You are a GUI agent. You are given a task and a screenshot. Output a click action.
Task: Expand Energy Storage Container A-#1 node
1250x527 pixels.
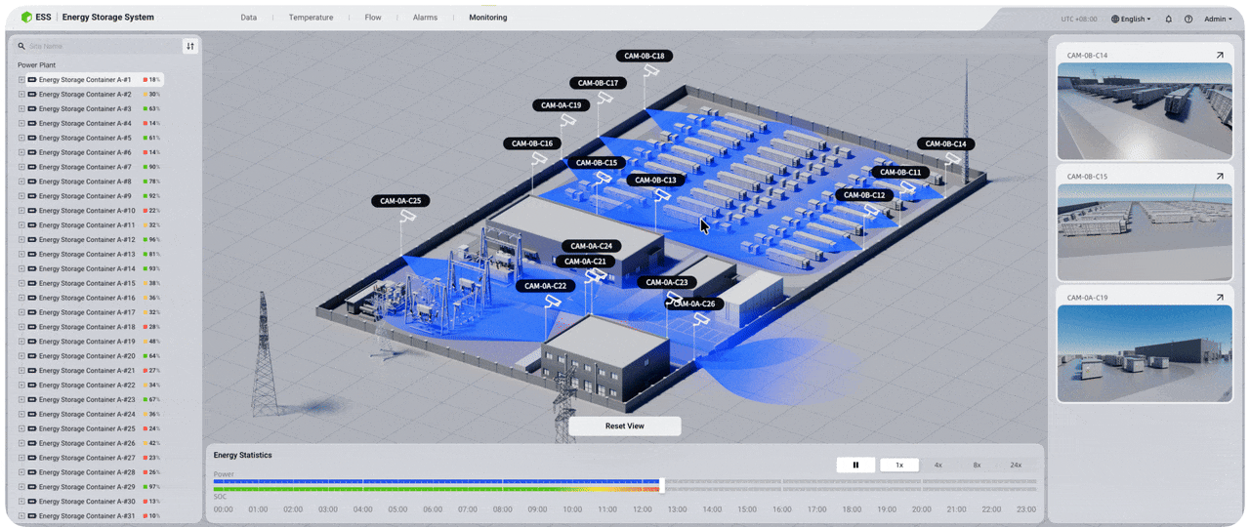pyautogui.click(x=21, y=80)
